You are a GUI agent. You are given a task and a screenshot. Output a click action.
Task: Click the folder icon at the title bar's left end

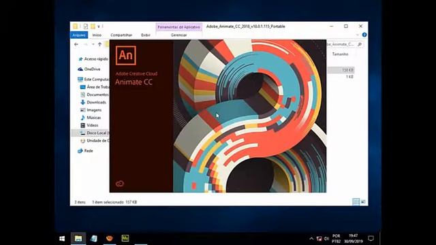75,27
